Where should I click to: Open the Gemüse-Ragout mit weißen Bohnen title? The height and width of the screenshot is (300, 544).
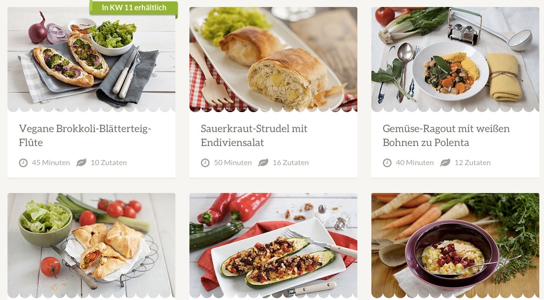pos(446,135)
